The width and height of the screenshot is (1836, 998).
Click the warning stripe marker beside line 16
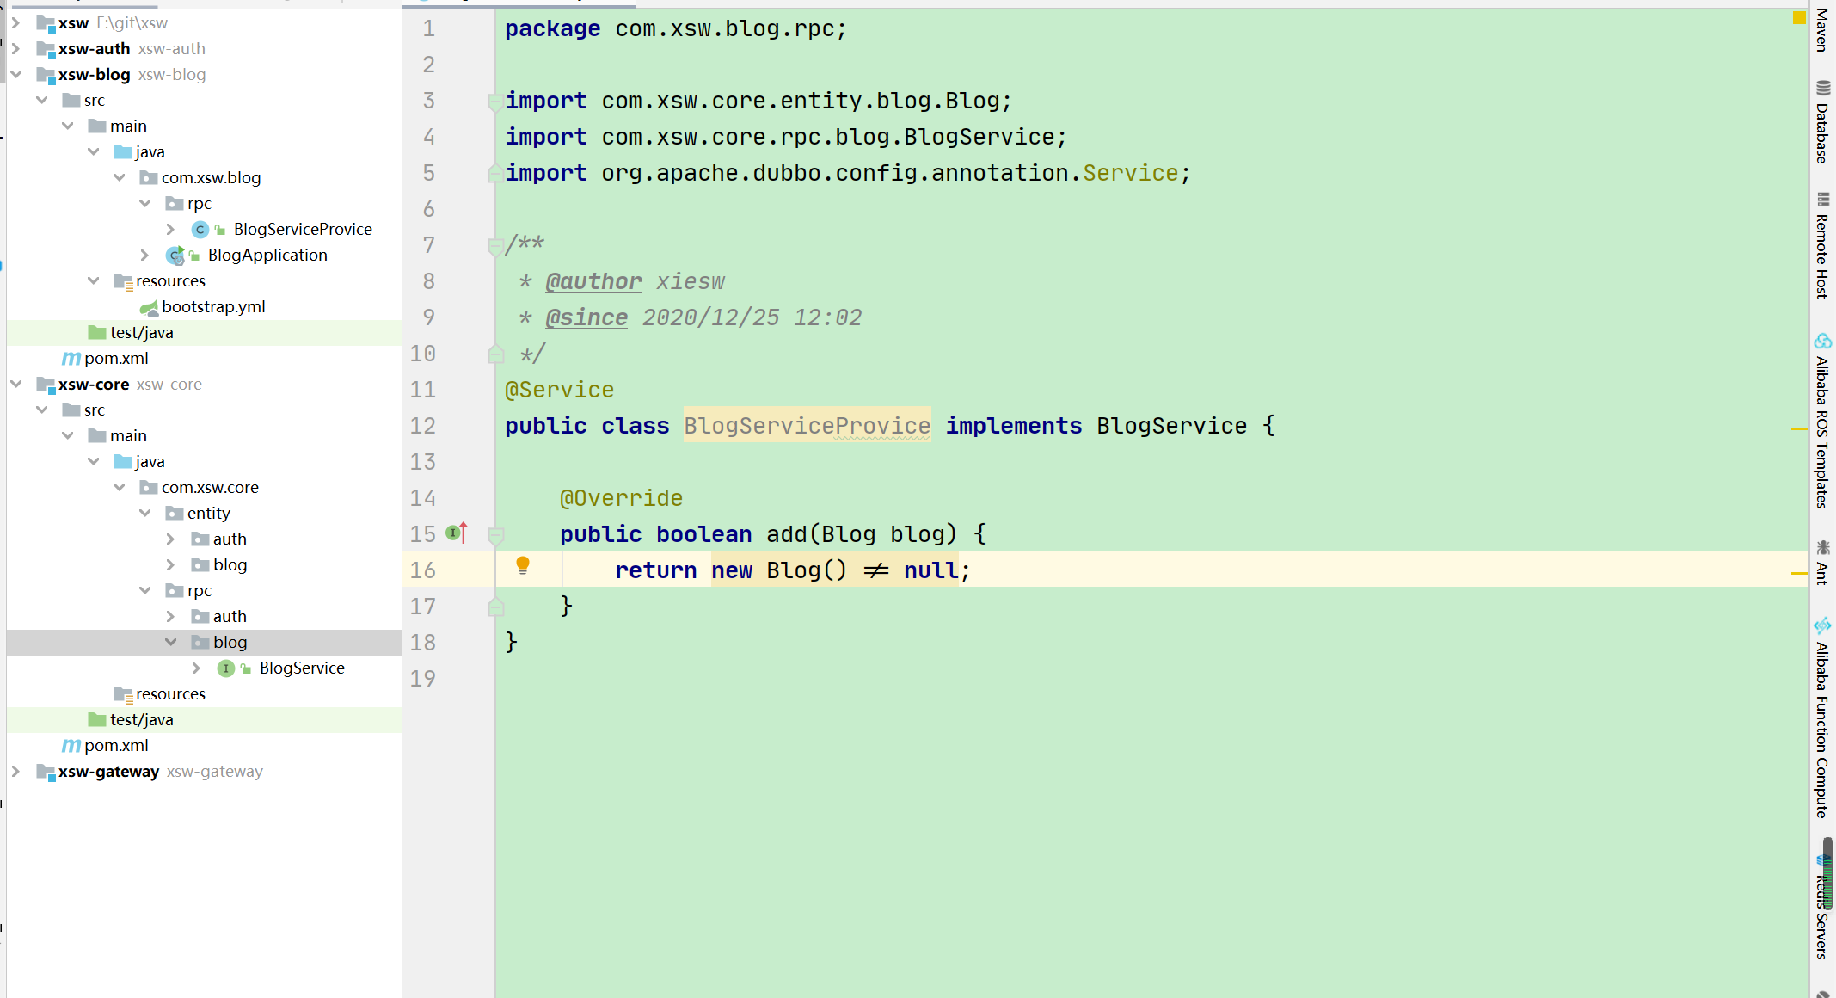[1799, 573]
